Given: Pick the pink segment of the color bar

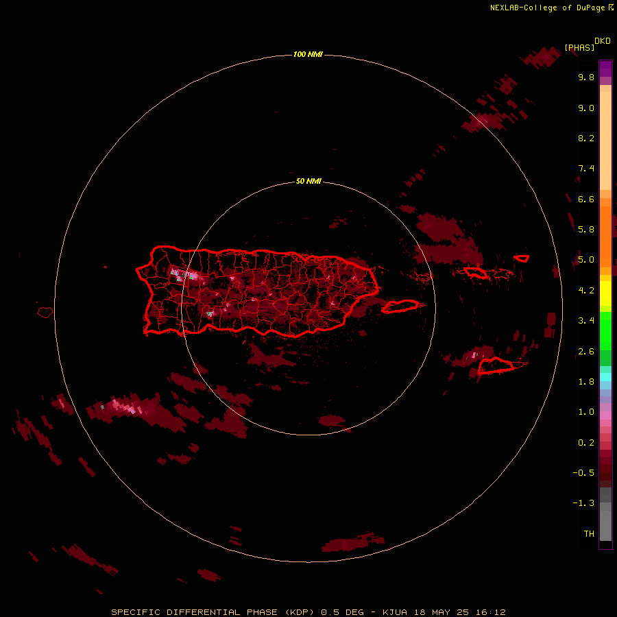Looking at the screenshot, I should point(605,415).
